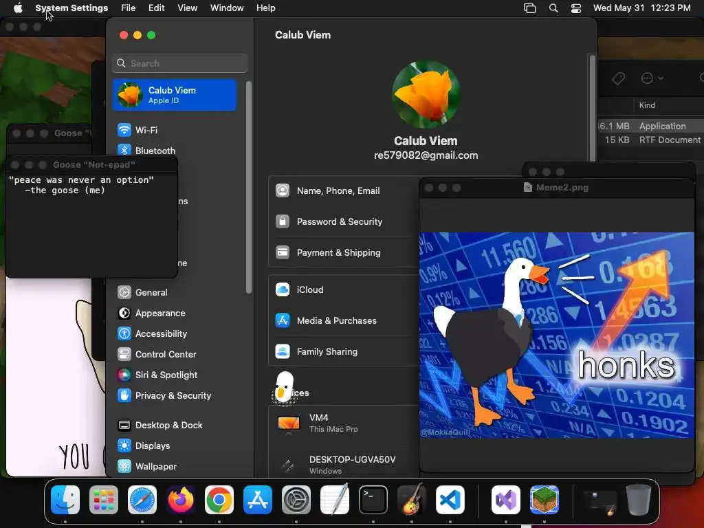
Task: Launch Safari from the Dock
Action: (142, 500)
